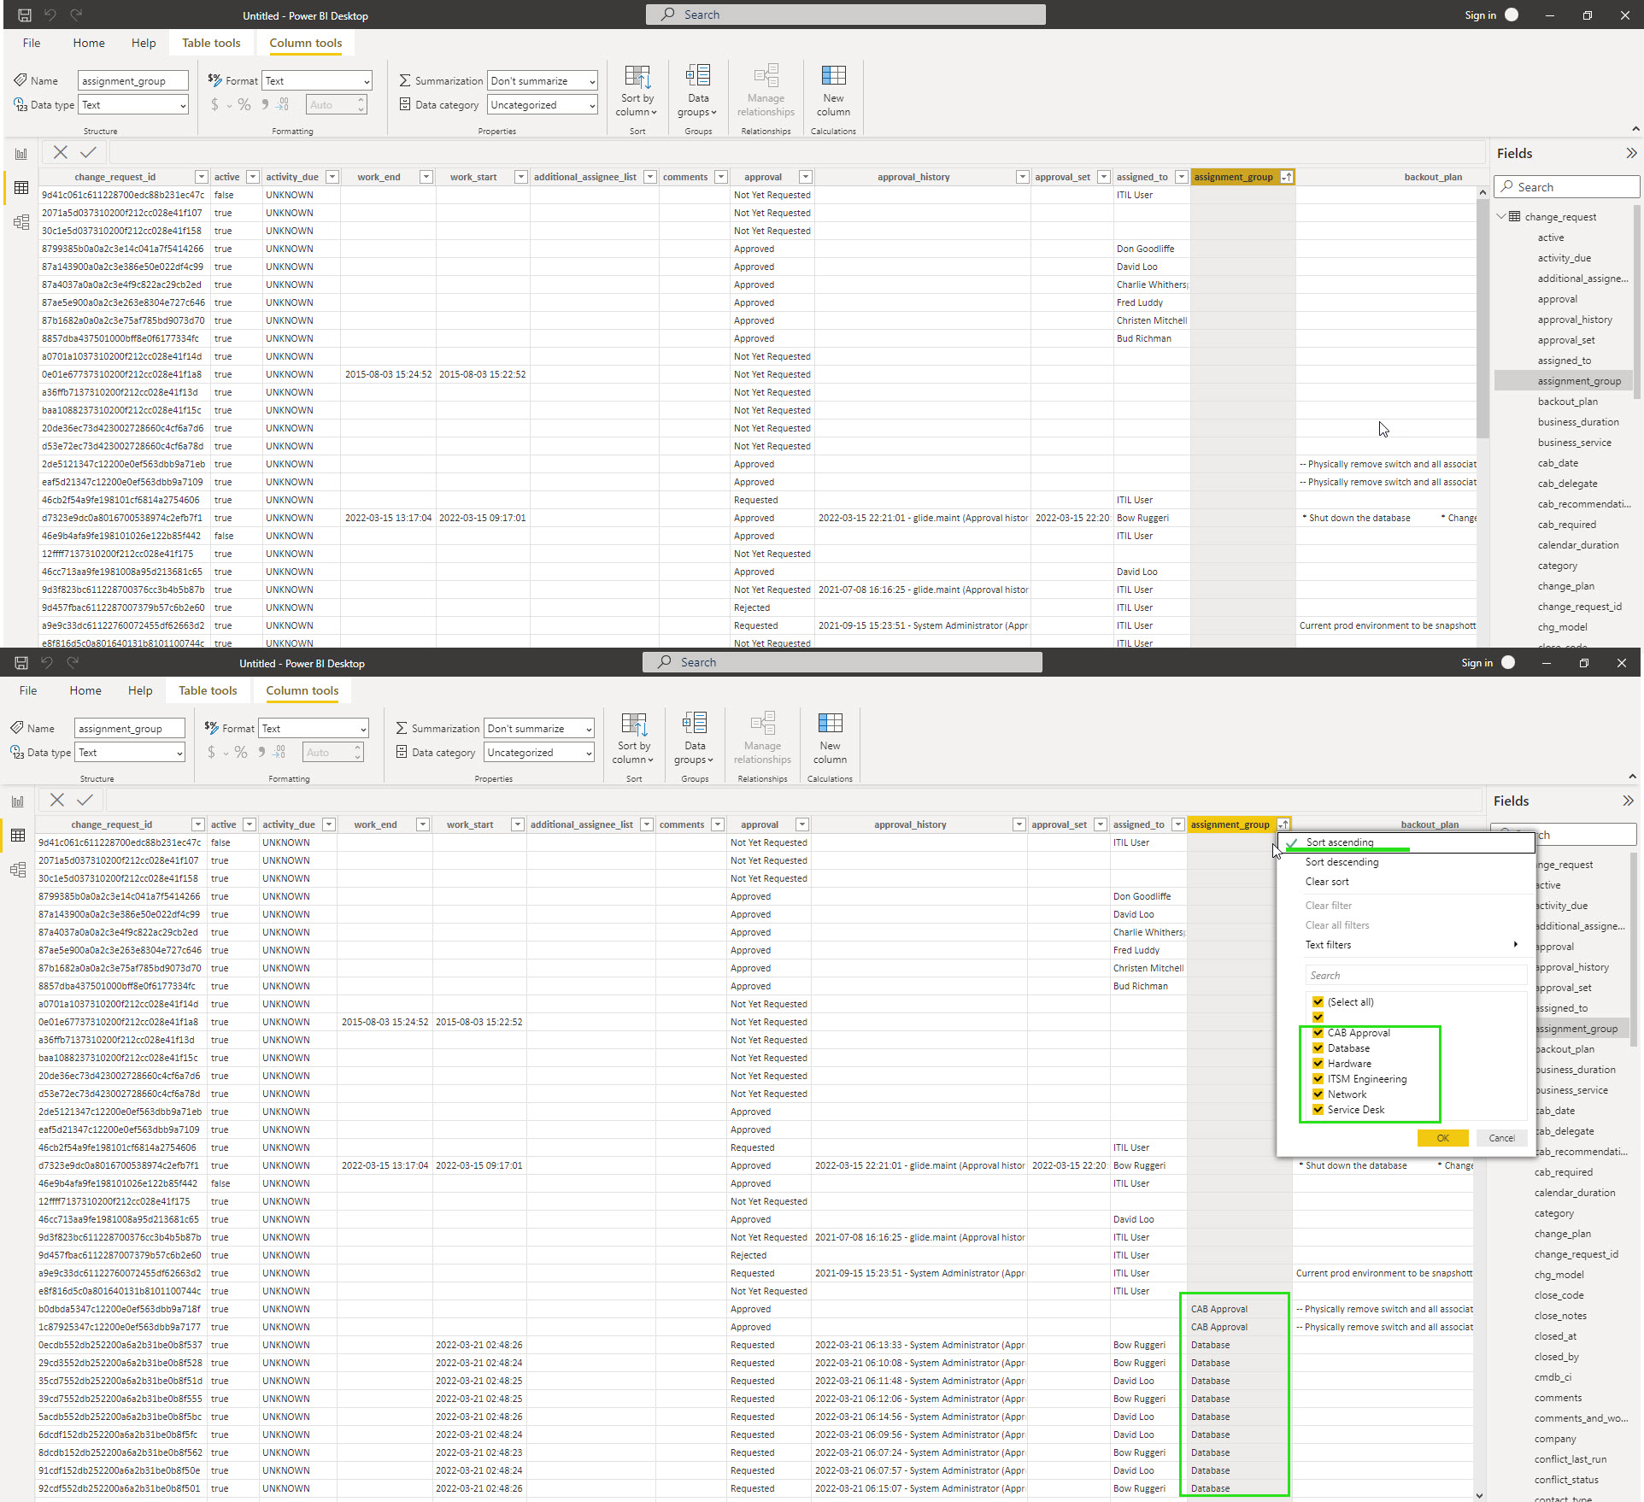Click OK to apply the filter
This screenshot has height=1502, width=1644.
1442,1137
